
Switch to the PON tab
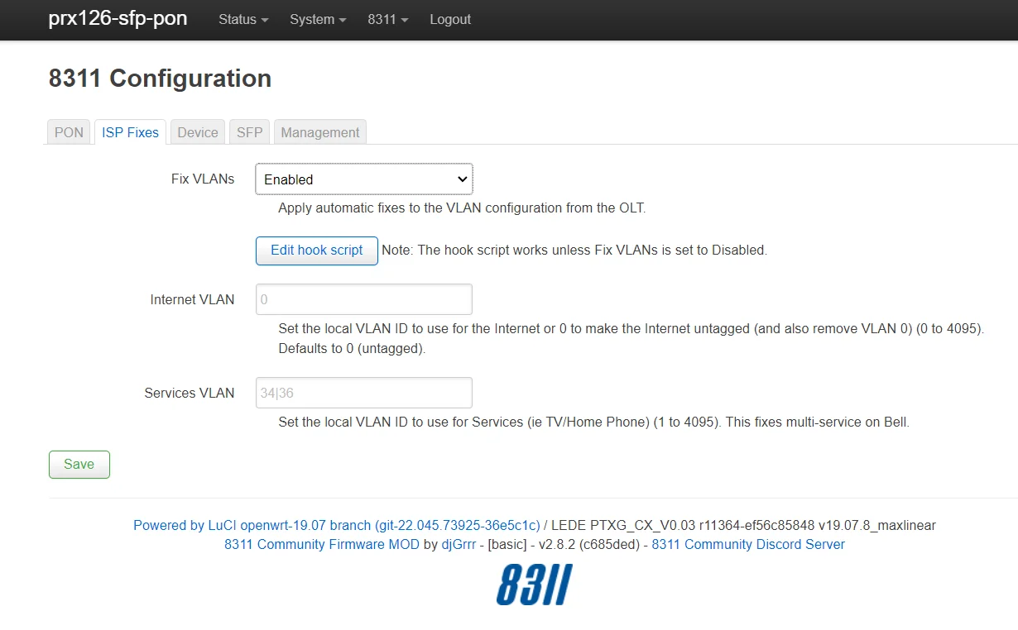click(70, 132)
